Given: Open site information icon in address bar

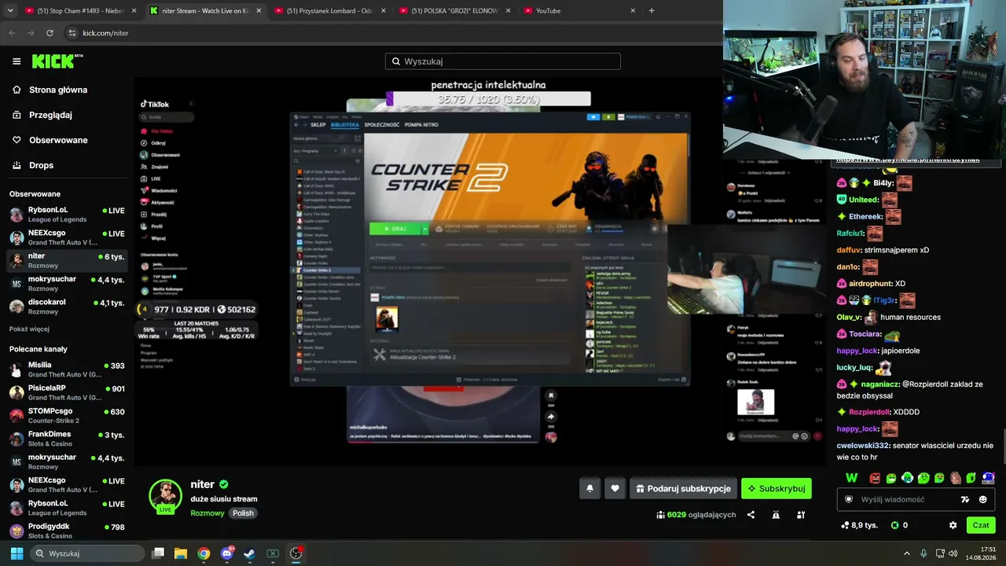Looking at the screenshot, I should pyautogui.click(x=72, y=33).
